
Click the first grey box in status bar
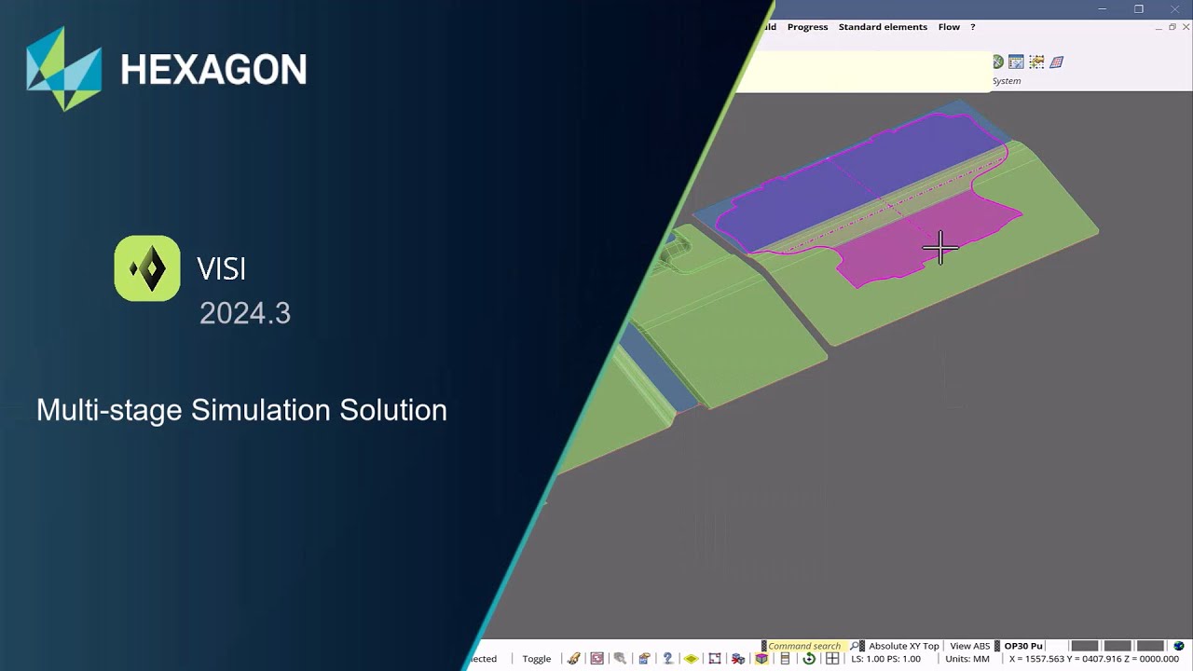(x=1084, y=646)
